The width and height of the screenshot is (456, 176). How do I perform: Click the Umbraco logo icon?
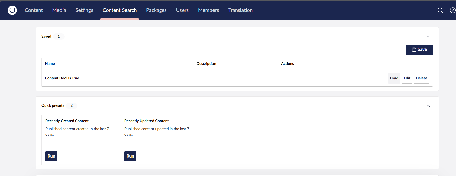[x=12, y=10]
